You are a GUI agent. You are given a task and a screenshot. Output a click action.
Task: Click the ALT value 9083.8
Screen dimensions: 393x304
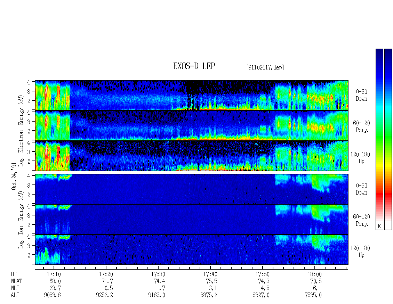pyautogui.click(x=53, y=295)
